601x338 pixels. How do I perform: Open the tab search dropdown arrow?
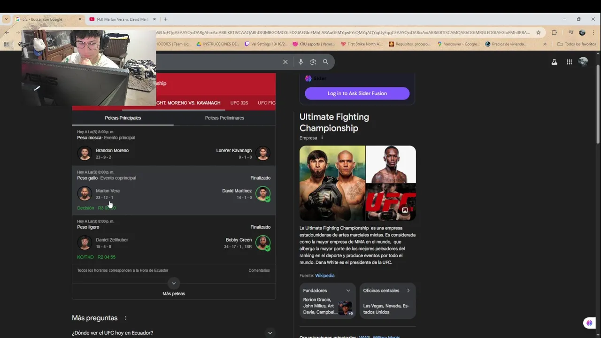click(x=6, y=19)
